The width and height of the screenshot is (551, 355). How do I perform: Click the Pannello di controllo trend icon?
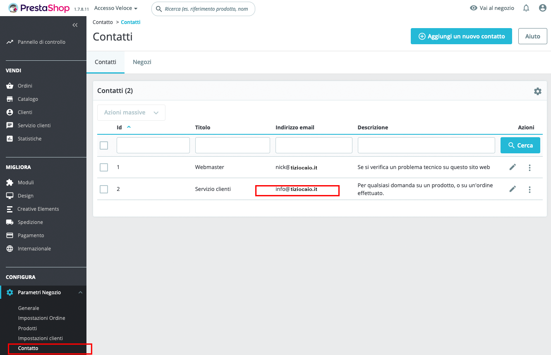tap(10, 42)
